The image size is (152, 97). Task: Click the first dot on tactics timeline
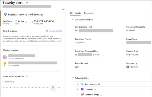point(3,88)
